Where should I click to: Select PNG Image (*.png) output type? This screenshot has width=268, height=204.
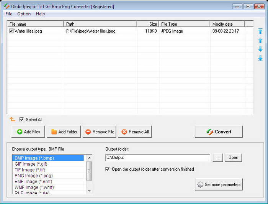(x=48, y=176)
